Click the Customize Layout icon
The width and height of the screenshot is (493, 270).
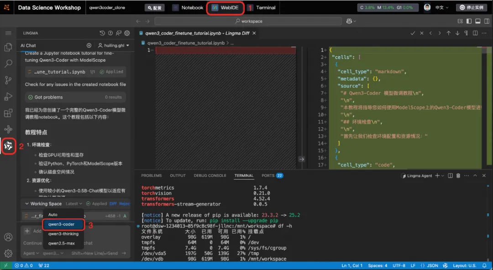pos(460,21)
